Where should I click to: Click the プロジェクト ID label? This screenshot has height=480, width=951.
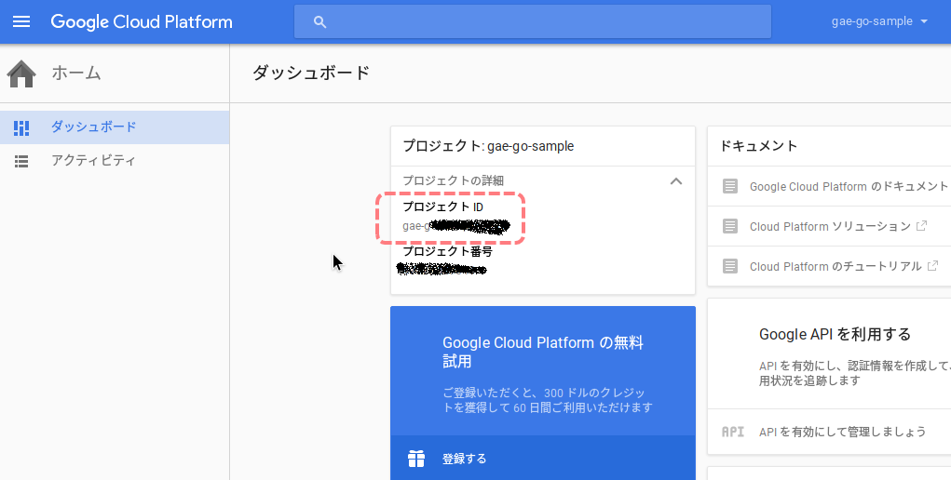click(x=442, y=207)
